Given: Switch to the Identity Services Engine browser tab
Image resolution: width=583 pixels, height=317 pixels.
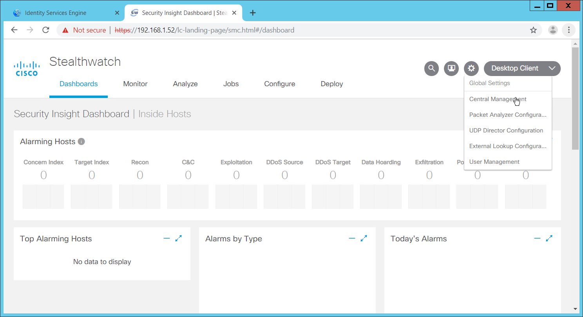Looking at the screenshot, I should 56,13.
